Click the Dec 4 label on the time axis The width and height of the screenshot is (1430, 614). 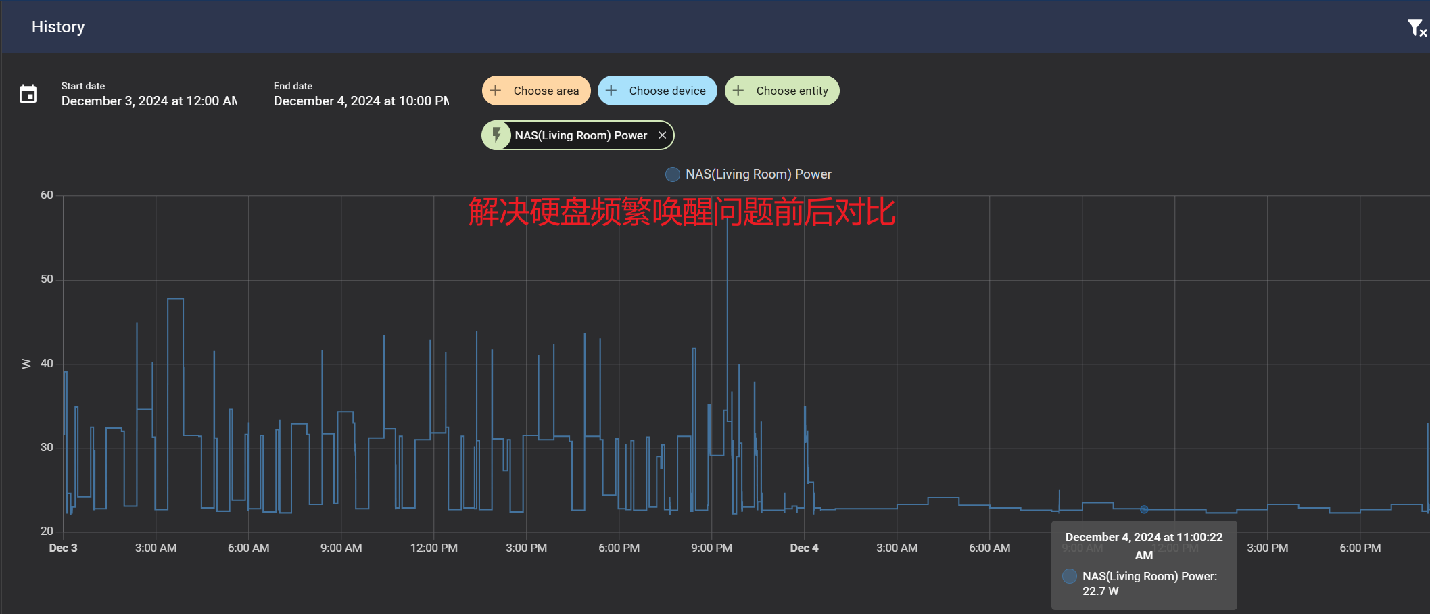coord(804,548)
